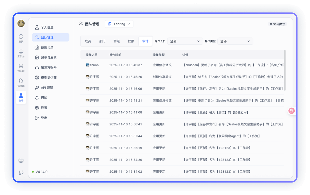This screenshot has width=310, height=195.
Task: Open the 聊天 chat panel icon
Action: click(21, 38)
